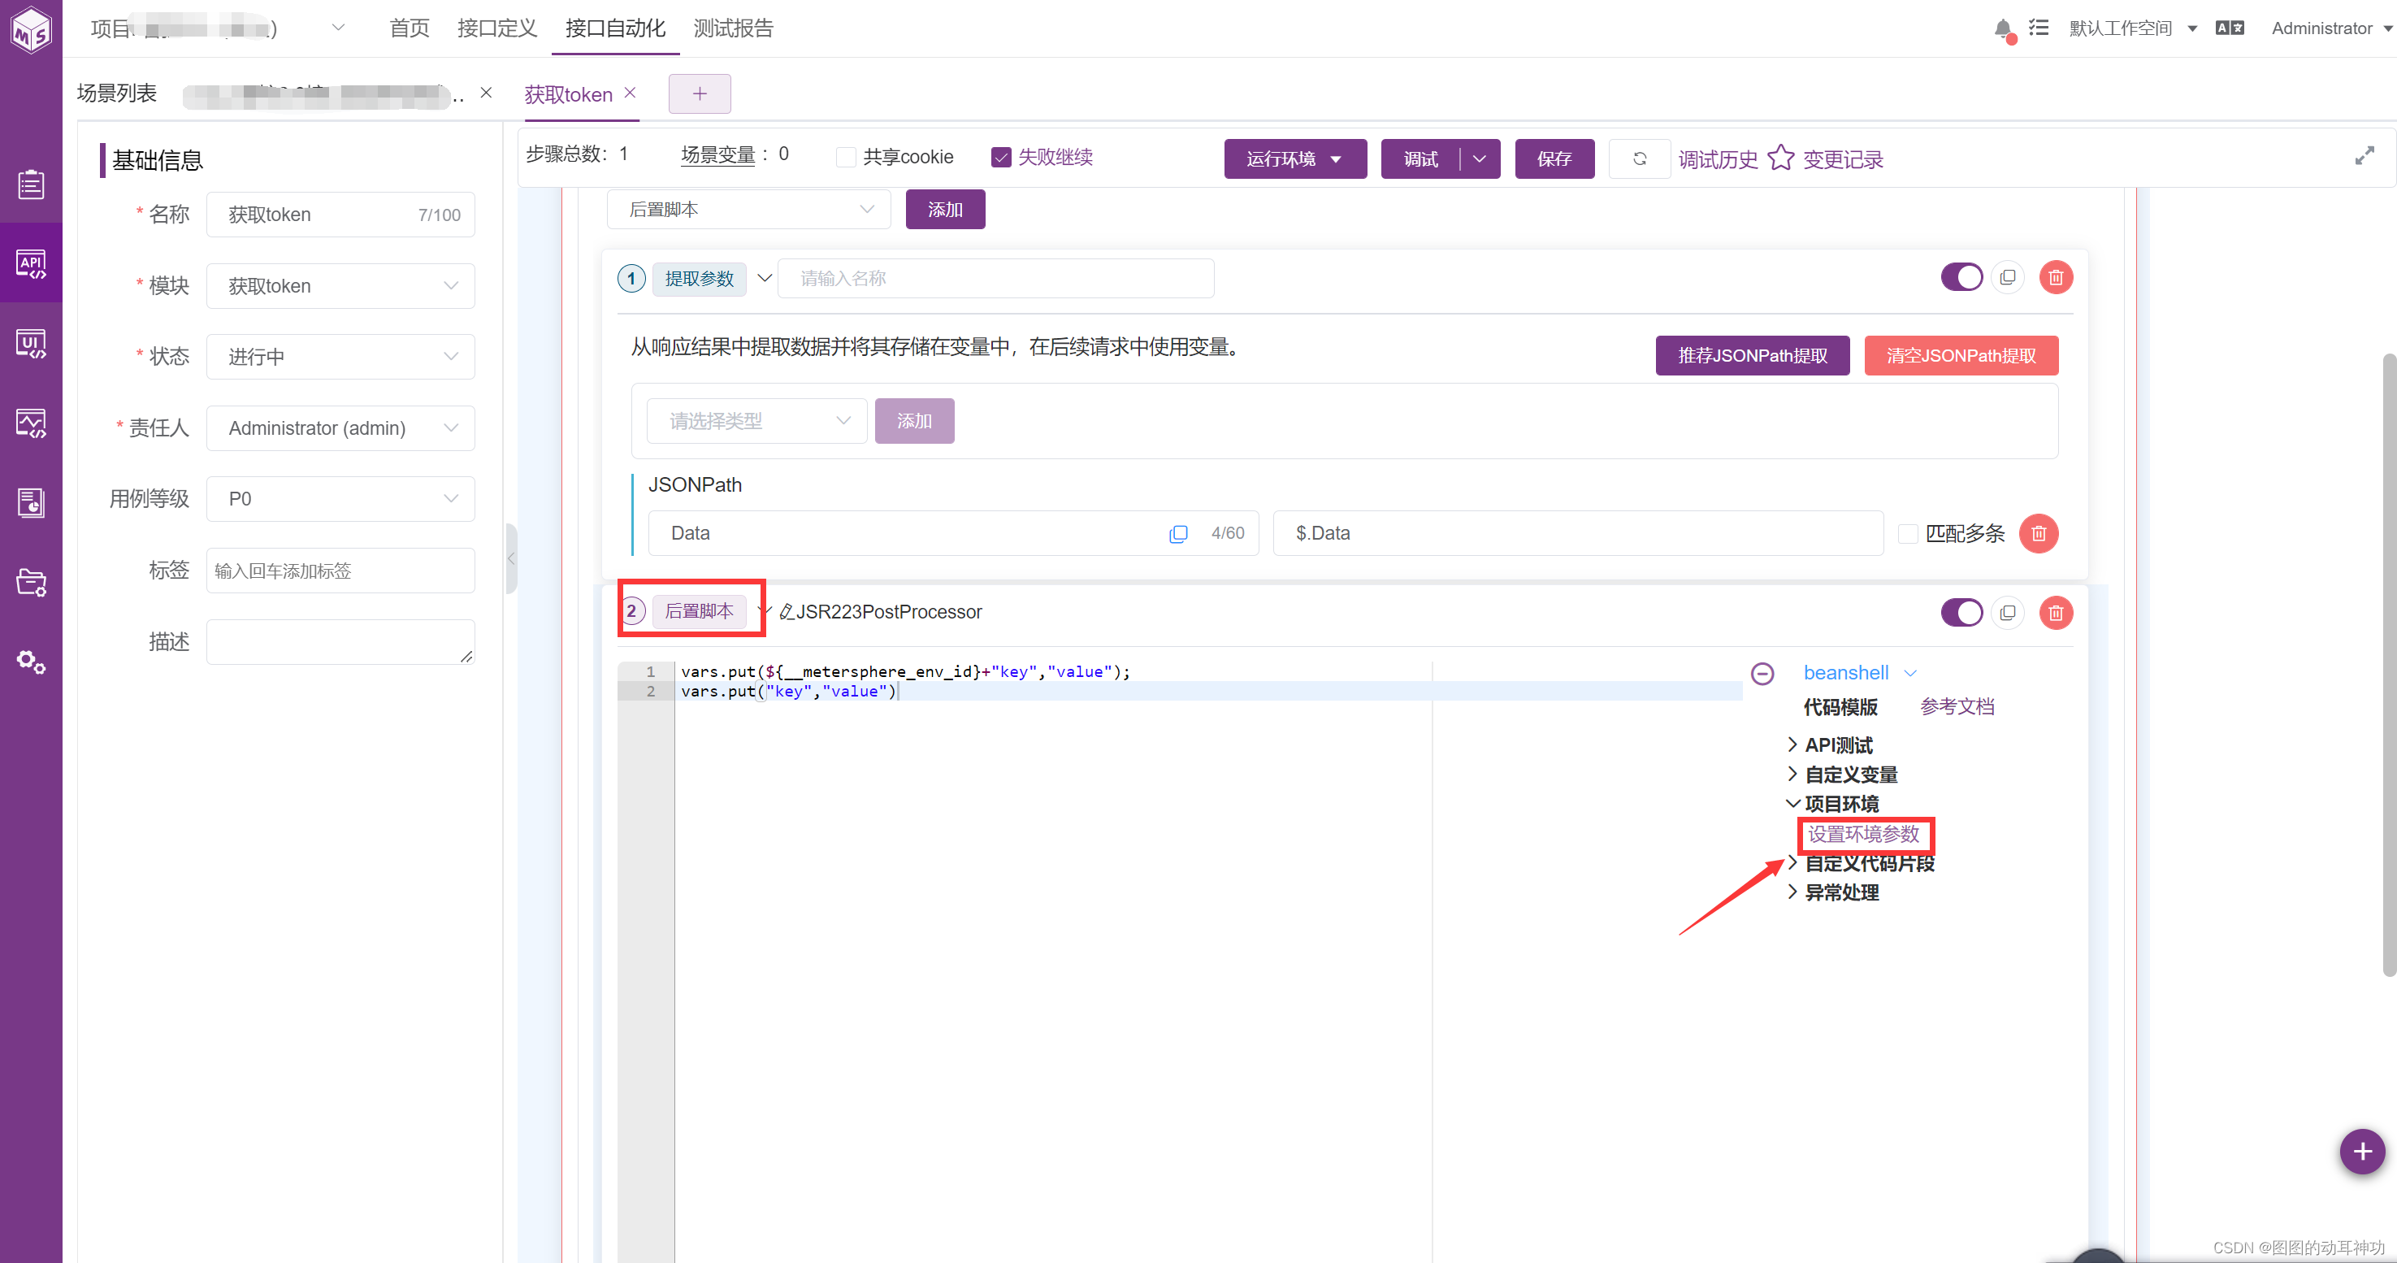Select the 接口自动化 menu

615,28
